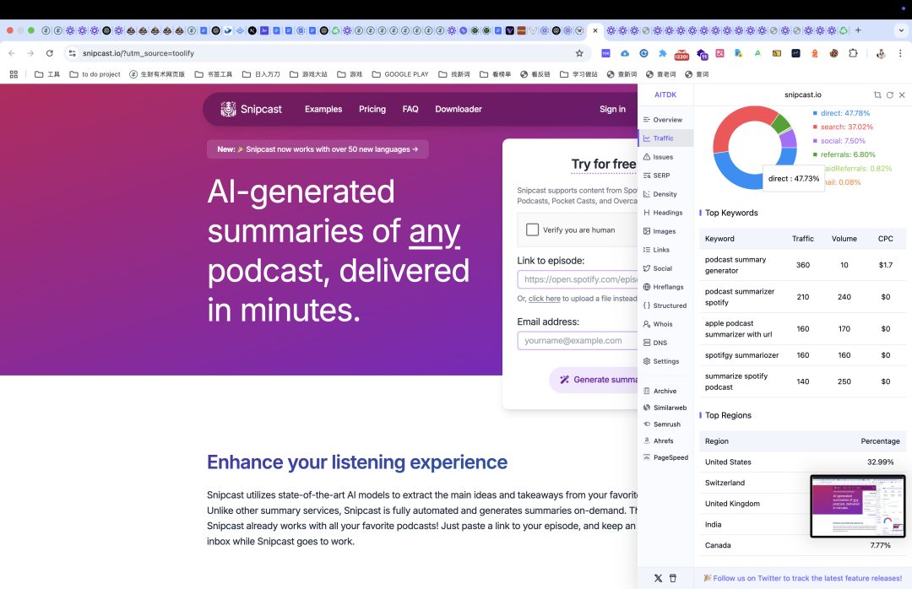
Task: Open the Semrush external tool link
Action: pyautogui.click(x=662, y=424)
